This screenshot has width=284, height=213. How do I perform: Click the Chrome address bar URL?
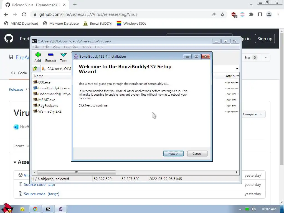click(x=88, y=14)
